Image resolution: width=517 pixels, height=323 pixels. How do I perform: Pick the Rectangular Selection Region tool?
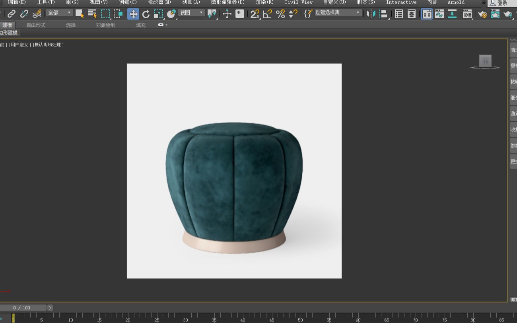(105, 14)
